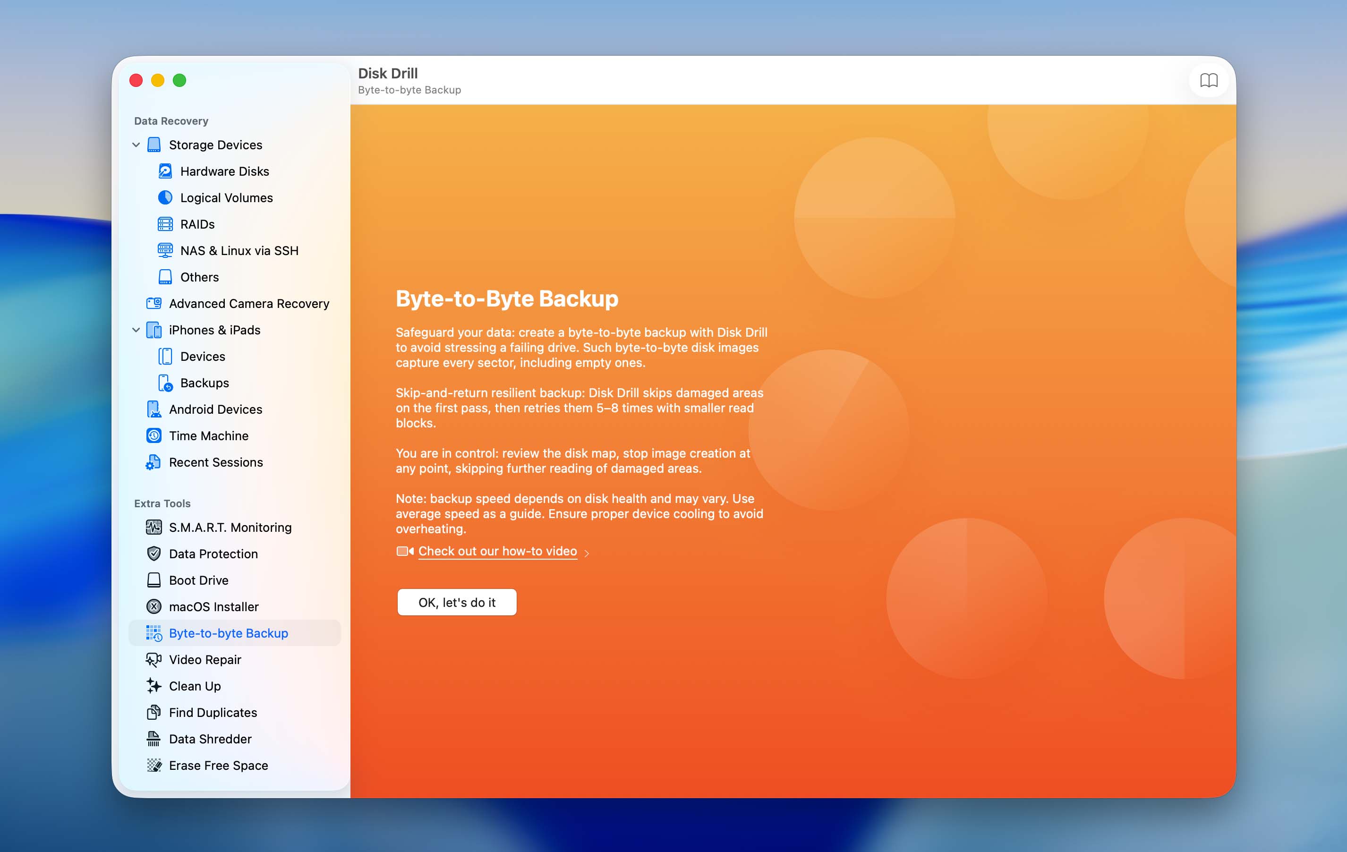The width and height of the screenshot is (1347, 852).
Task: Open Android Devices
Action: coord(235,409)
